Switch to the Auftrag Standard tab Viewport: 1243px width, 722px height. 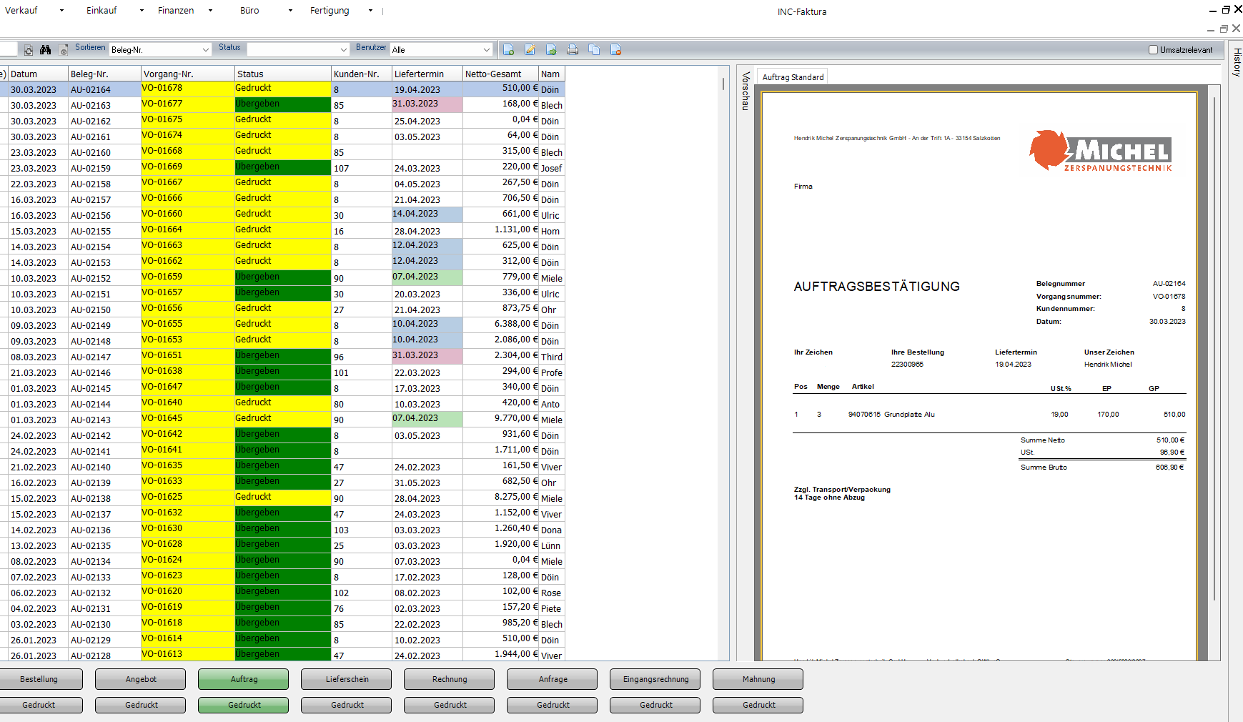793,77
